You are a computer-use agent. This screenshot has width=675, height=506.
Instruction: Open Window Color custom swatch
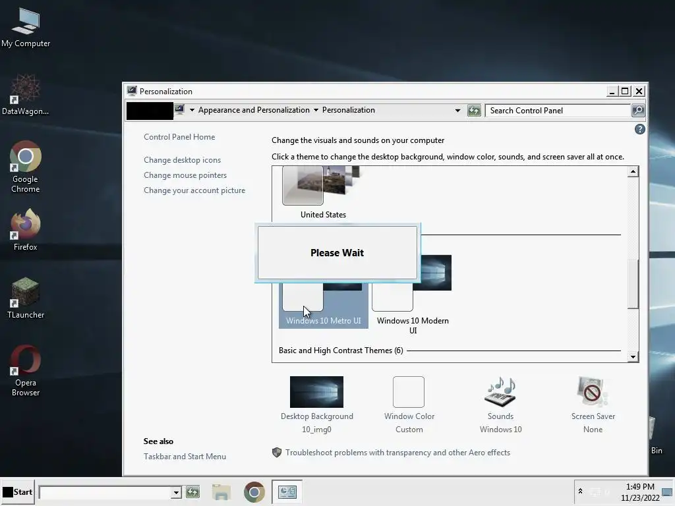coord(409,392)
